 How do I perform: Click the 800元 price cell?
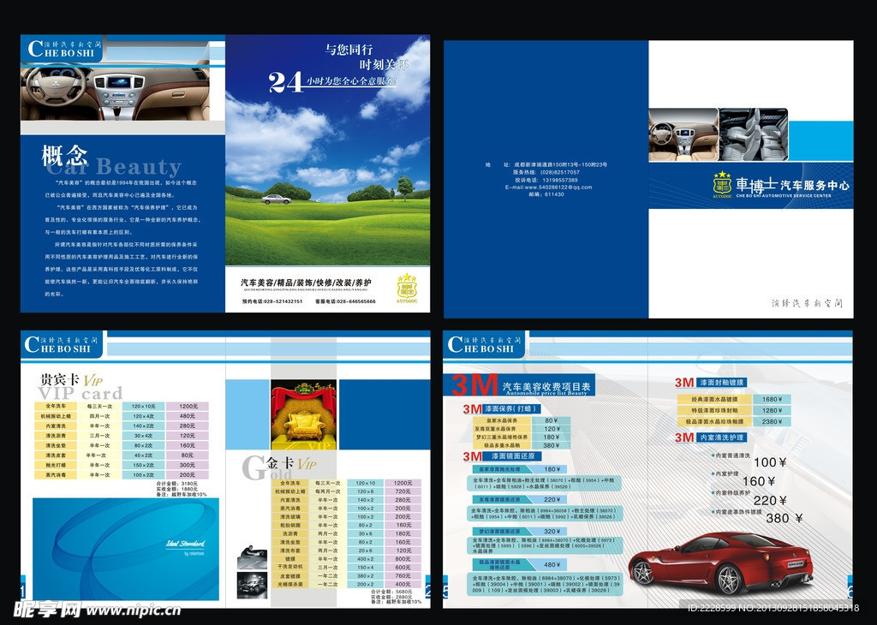coord(403,558)
